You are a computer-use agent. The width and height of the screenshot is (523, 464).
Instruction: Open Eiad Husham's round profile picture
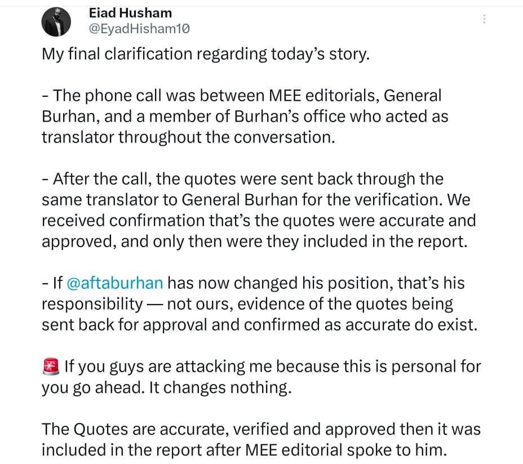coord(56,21)
